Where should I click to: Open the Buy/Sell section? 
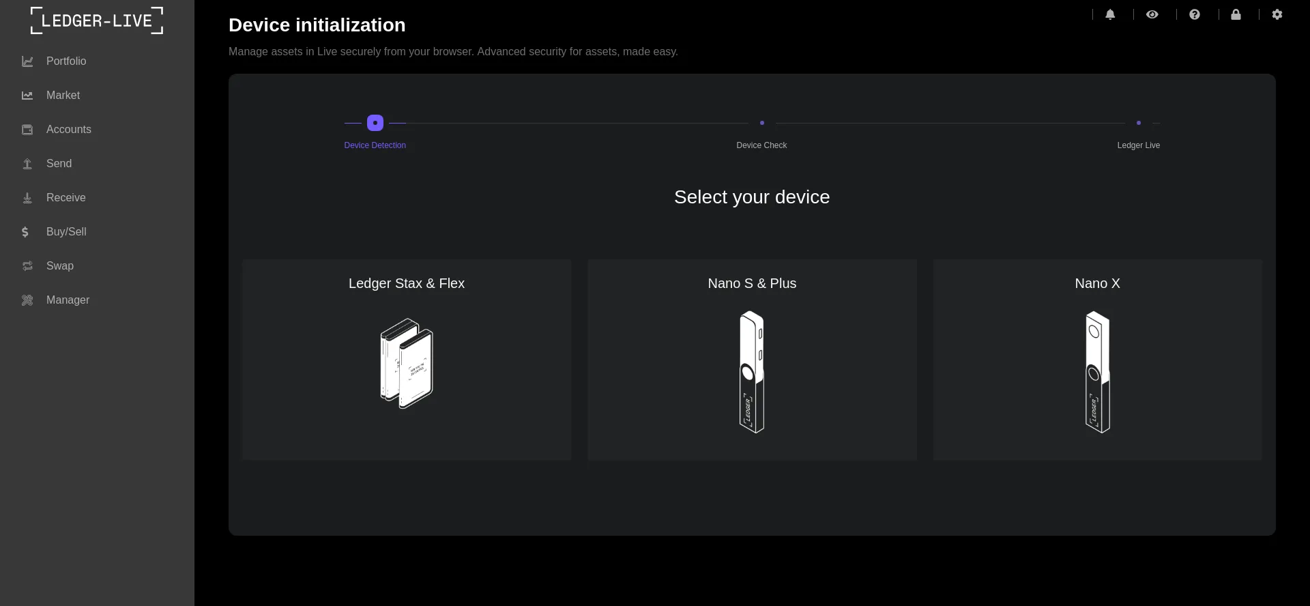(66, 232)
